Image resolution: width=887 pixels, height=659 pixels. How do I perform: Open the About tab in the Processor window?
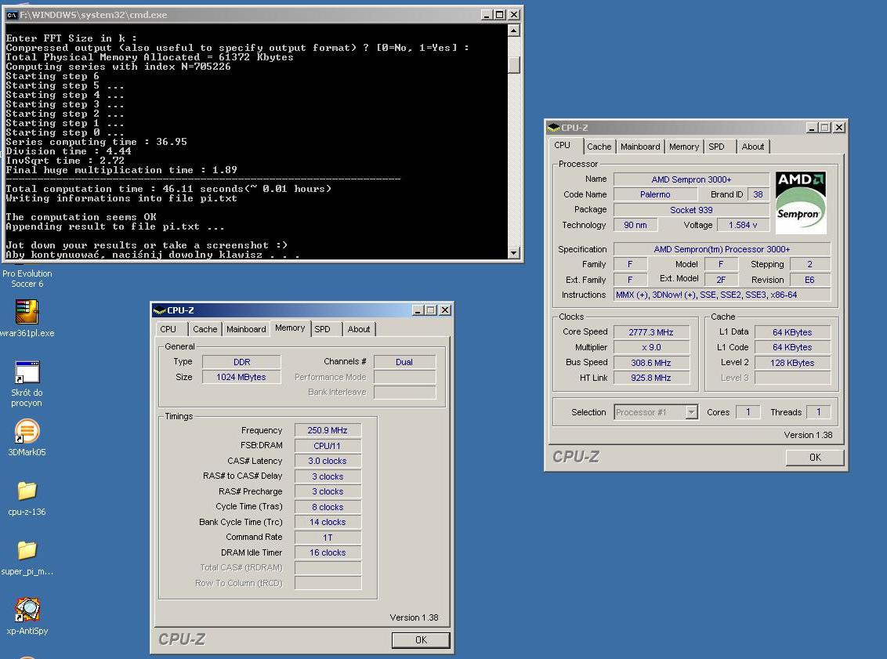753,146
